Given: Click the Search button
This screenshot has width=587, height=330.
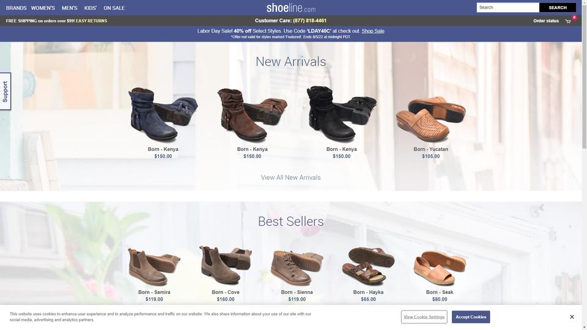Looking at the screenshot, I should [558, 7].
